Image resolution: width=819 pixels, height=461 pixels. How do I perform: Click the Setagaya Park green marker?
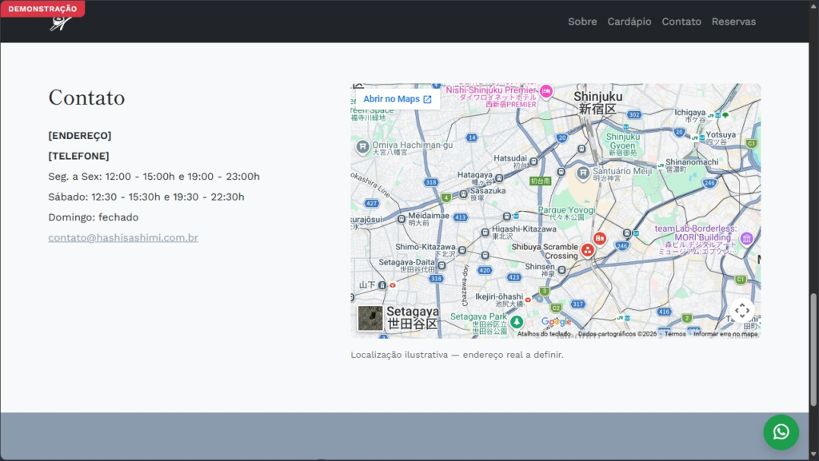click(x=517, y=321)
